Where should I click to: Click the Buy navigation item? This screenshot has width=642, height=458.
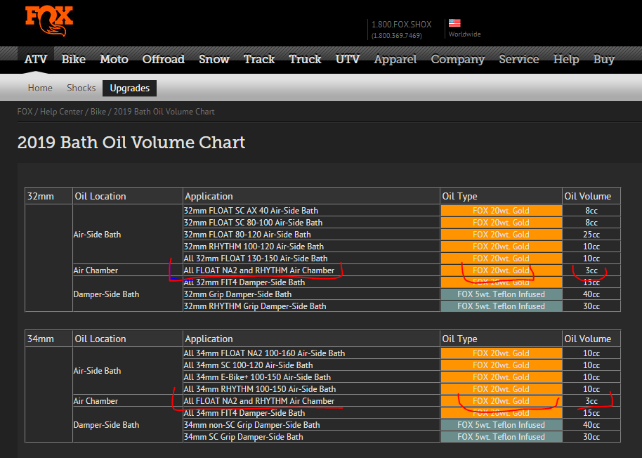[x=603, y=59]
